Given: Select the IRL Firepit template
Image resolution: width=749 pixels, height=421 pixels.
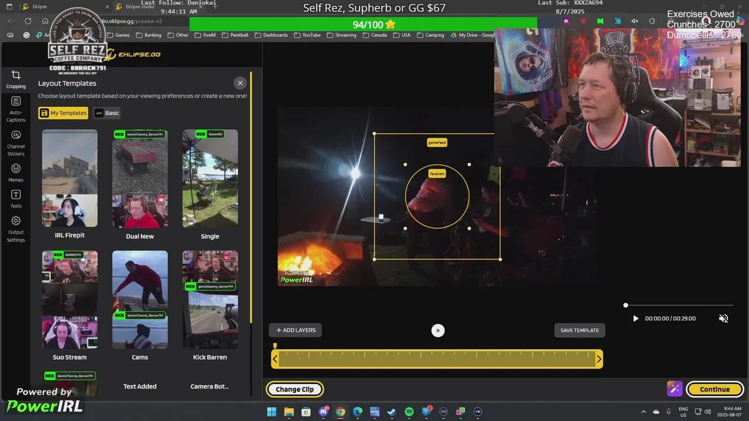Looking at the screenshot, I should pyautogui.click(x=70, y=178).
